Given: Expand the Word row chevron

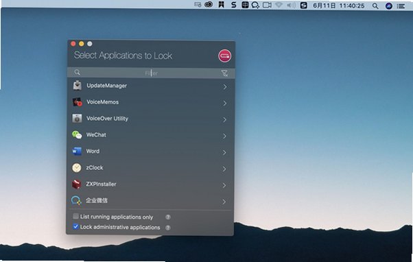Looking at the screenshot, I should click(x=224, y=152).
